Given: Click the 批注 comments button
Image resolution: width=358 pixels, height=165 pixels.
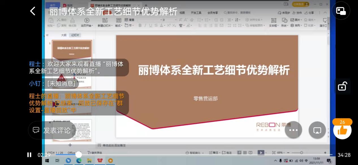Looking at the screenshot, I should pyautogui.click(x=227, y=153).
